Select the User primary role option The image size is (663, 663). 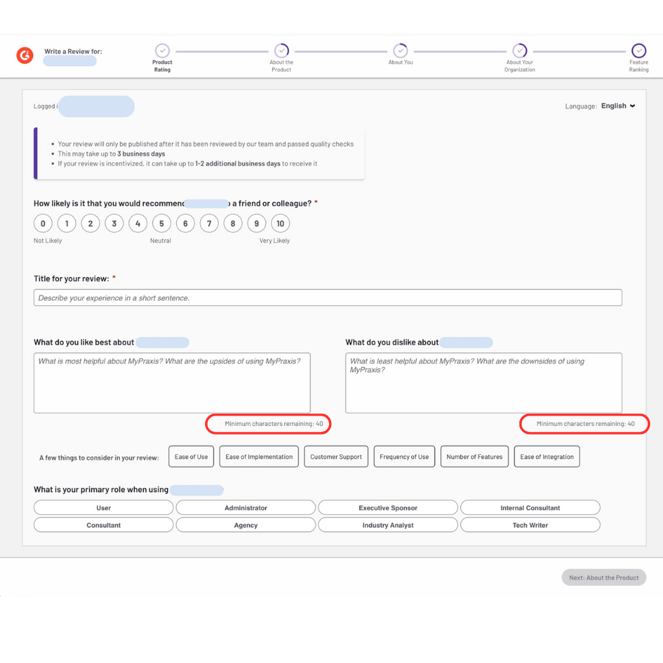click(x=104, y=508)
